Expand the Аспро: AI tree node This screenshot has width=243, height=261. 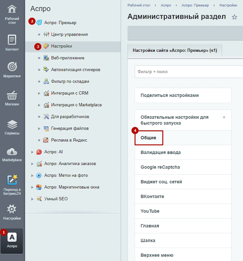click(x=32, y=152)
